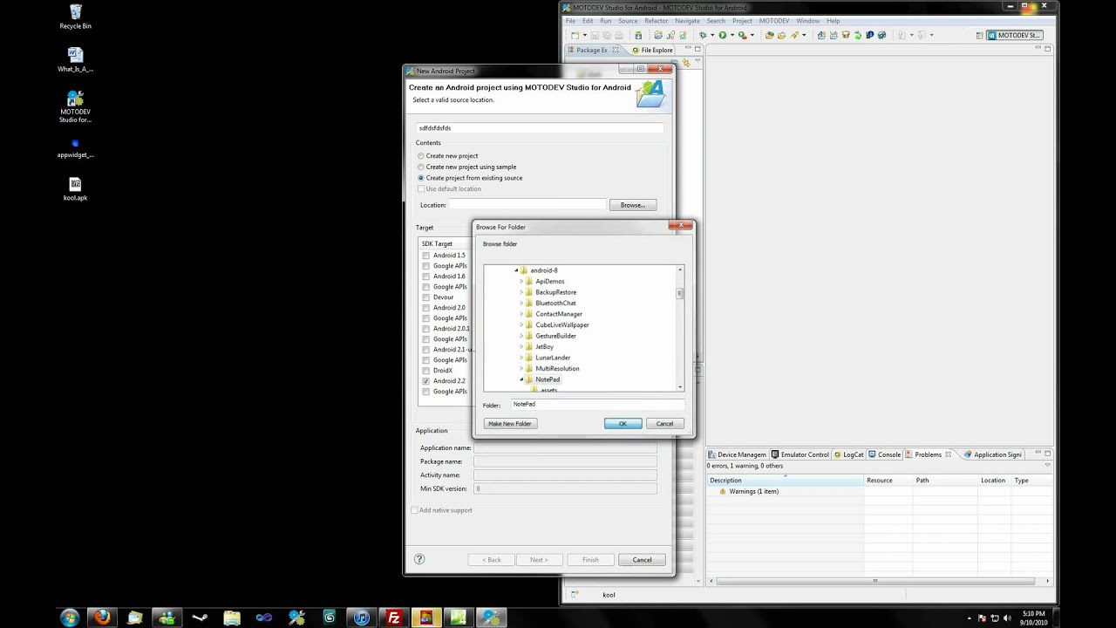Check the DroidX SDK target

point(425,371)
